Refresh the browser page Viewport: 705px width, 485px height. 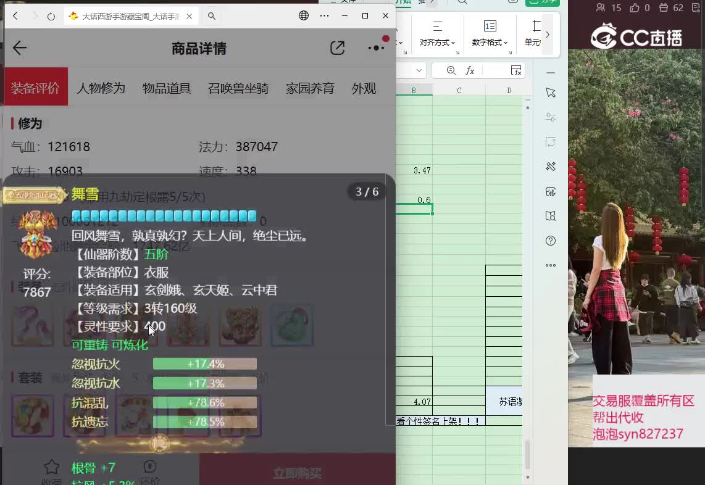(51, 16)
